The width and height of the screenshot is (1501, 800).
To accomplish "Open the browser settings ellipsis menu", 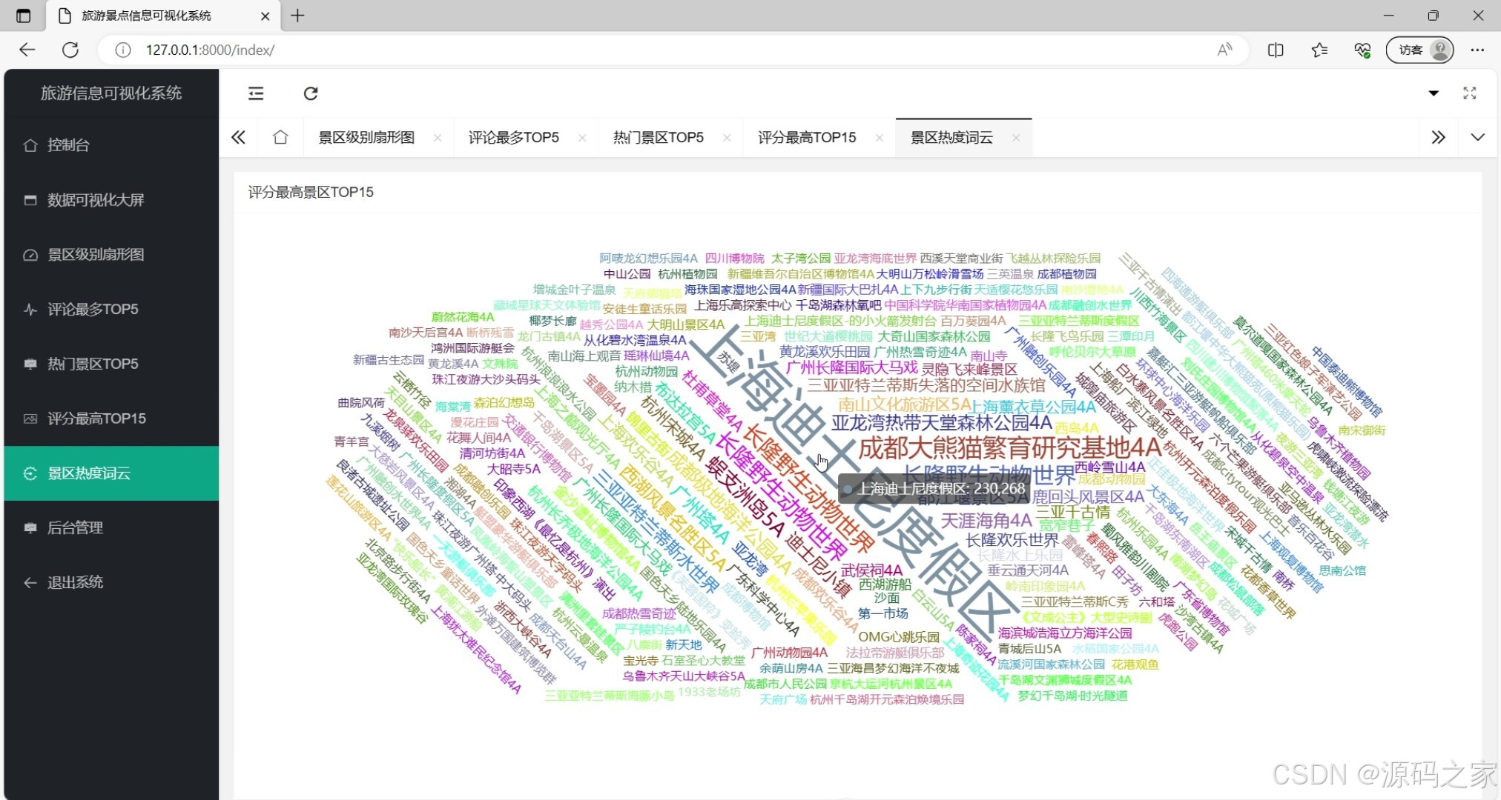I will click(1477, 50).
